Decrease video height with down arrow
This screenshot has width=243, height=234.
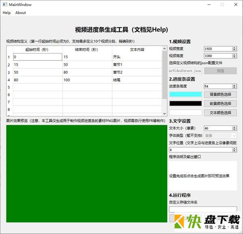pos(234,57)
